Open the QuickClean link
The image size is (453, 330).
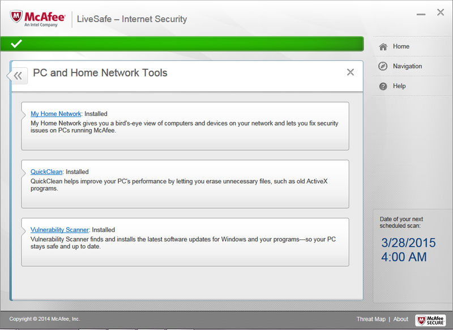click(x=46, y=172)
